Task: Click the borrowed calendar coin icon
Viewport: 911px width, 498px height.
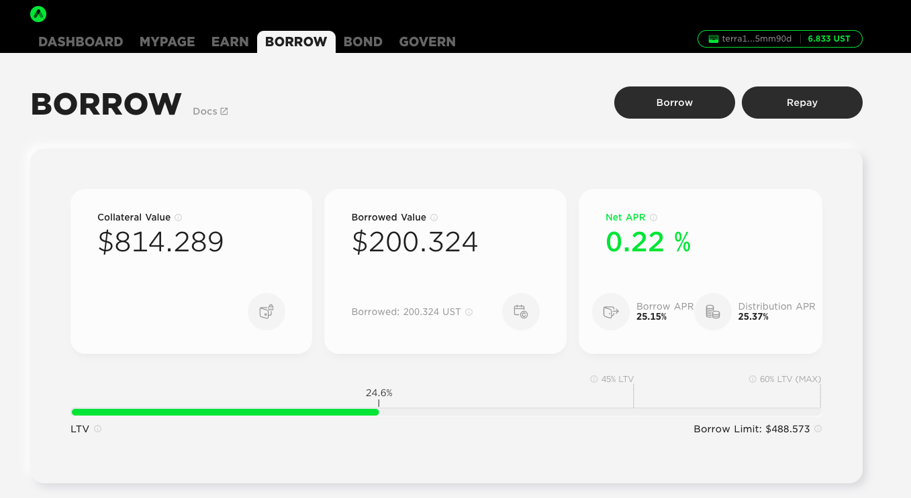Action: tap(520, 312)
